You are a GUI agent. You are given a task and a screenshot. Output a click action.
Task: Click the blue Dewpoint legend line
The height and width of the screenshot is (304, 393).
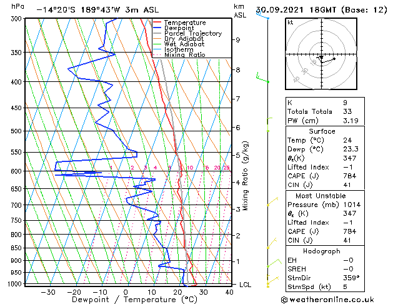pos(157,28)
